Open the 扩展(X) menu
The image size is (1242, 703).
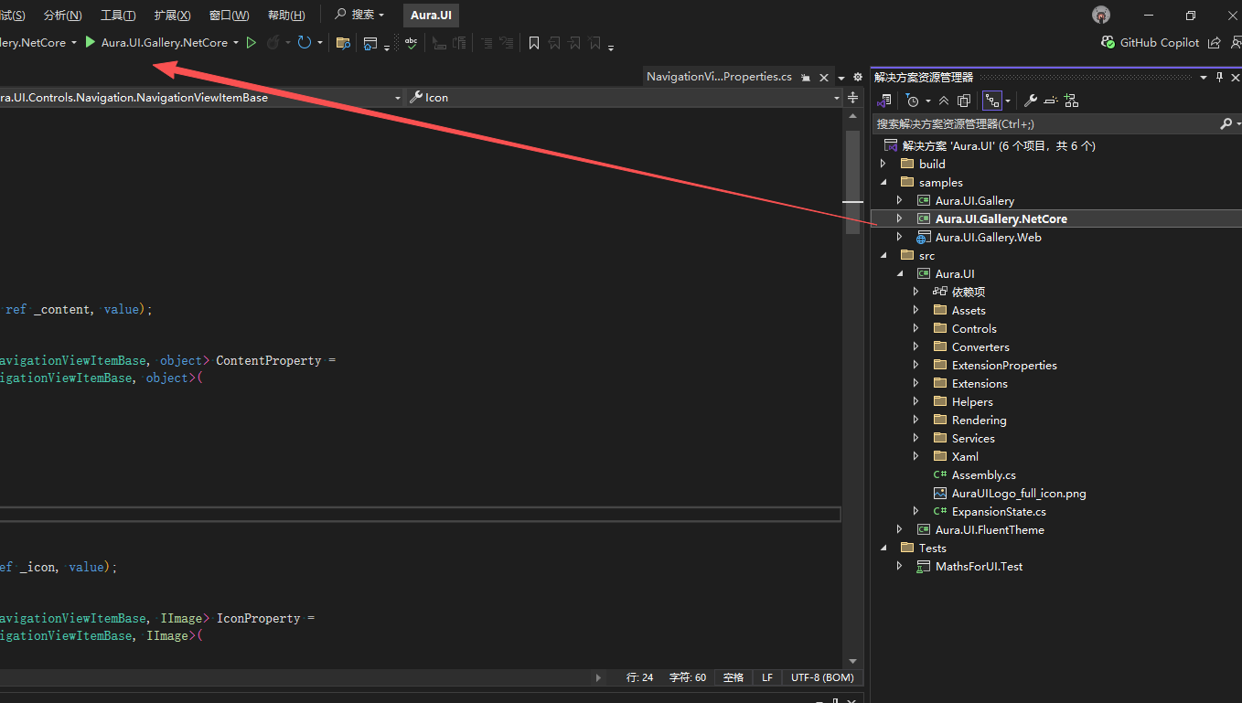172,16
